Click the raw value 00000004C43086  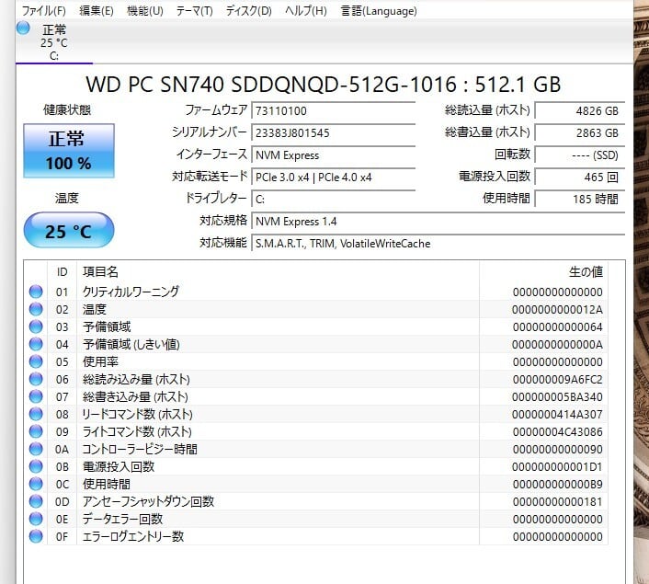click(557, 431)
